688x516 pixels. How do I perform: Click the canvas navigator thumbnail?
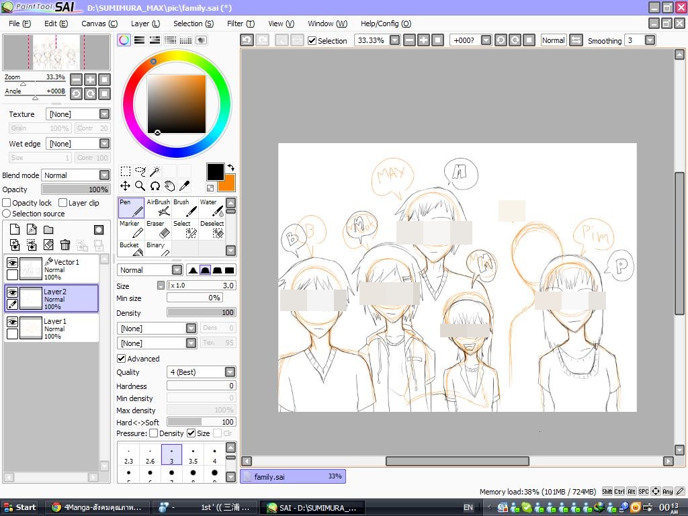click(x=56, y=52)
